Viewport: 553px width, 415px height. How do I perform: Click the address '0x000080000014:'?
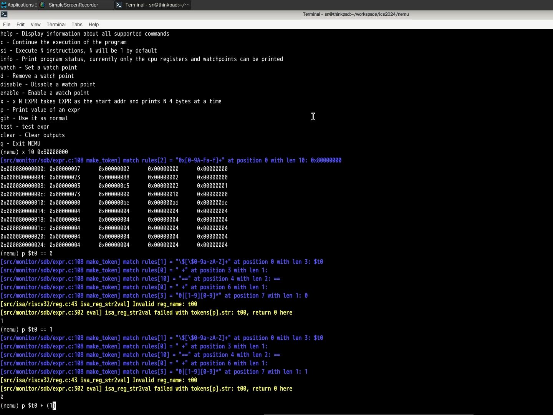[23, 211]
